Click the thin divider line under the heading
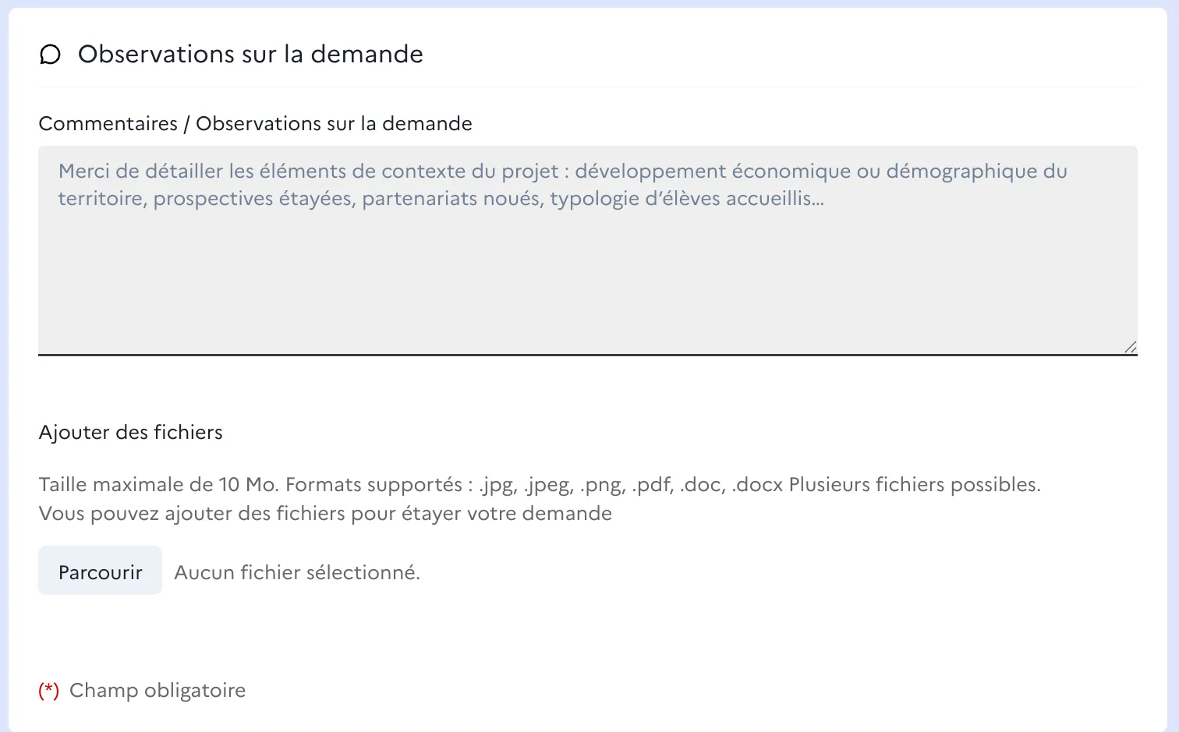This screenshot has width=1179, height=732. click(x=588, y=87)
